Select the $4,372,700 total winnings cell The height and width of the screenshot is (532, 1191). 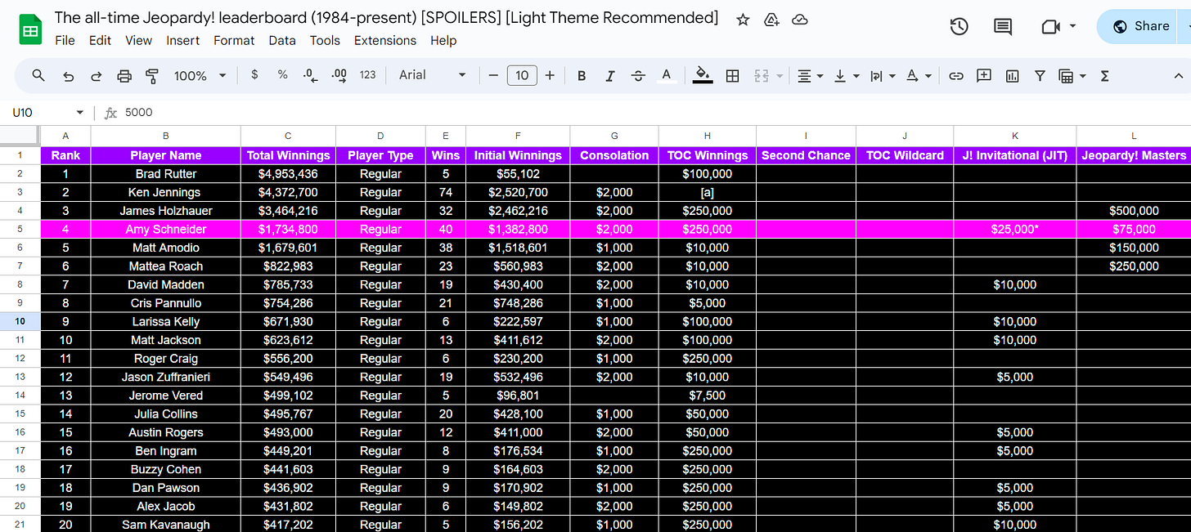(x=288, y=192)
